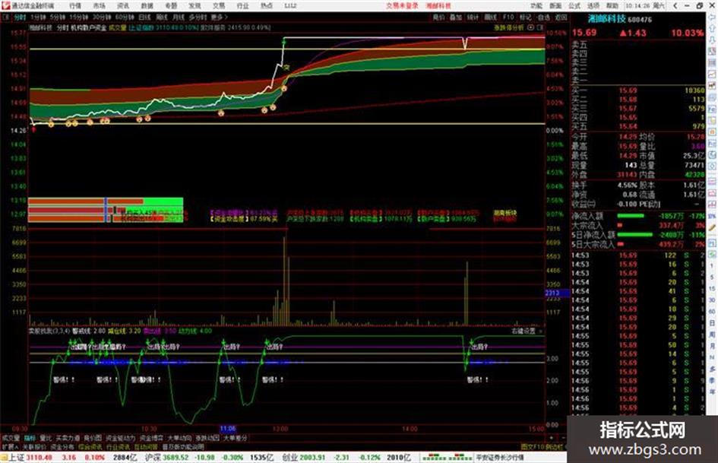
Task: Select the 资金博弈 indicator tab
Action: tap(151, 438)
